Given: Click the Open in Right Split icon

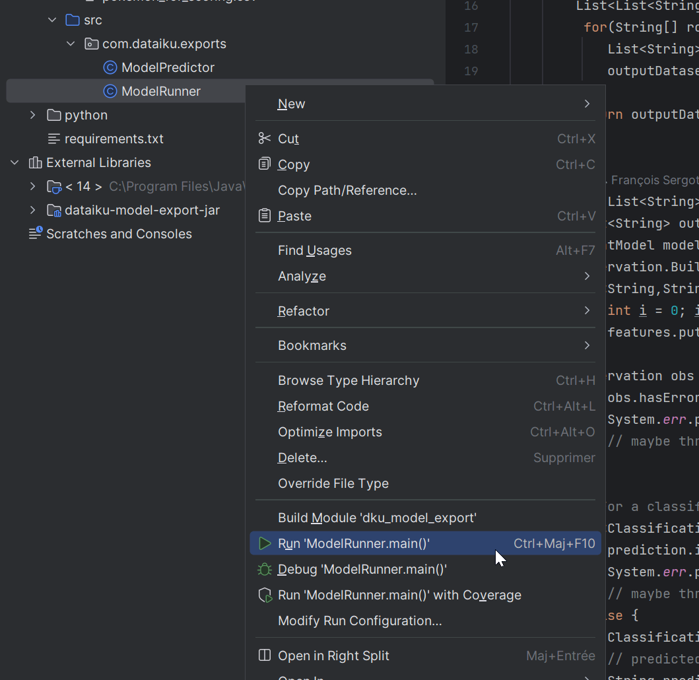Looking at the screenshot, I should [x=265, y=656].
